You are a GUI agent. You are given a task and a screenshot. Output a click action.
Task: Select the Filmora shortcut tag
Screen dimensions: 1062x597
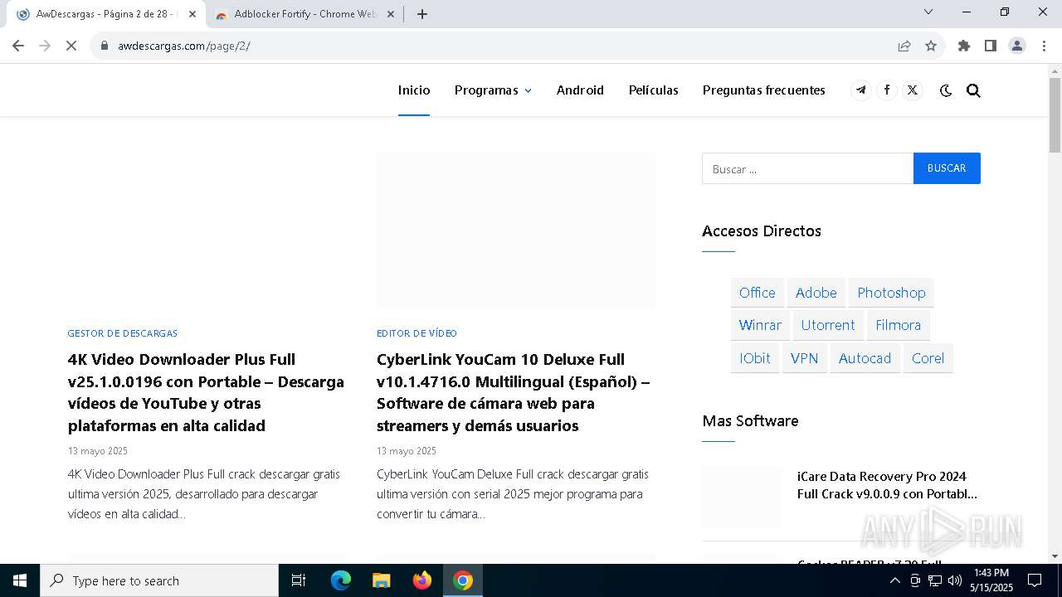coord(899,325)
